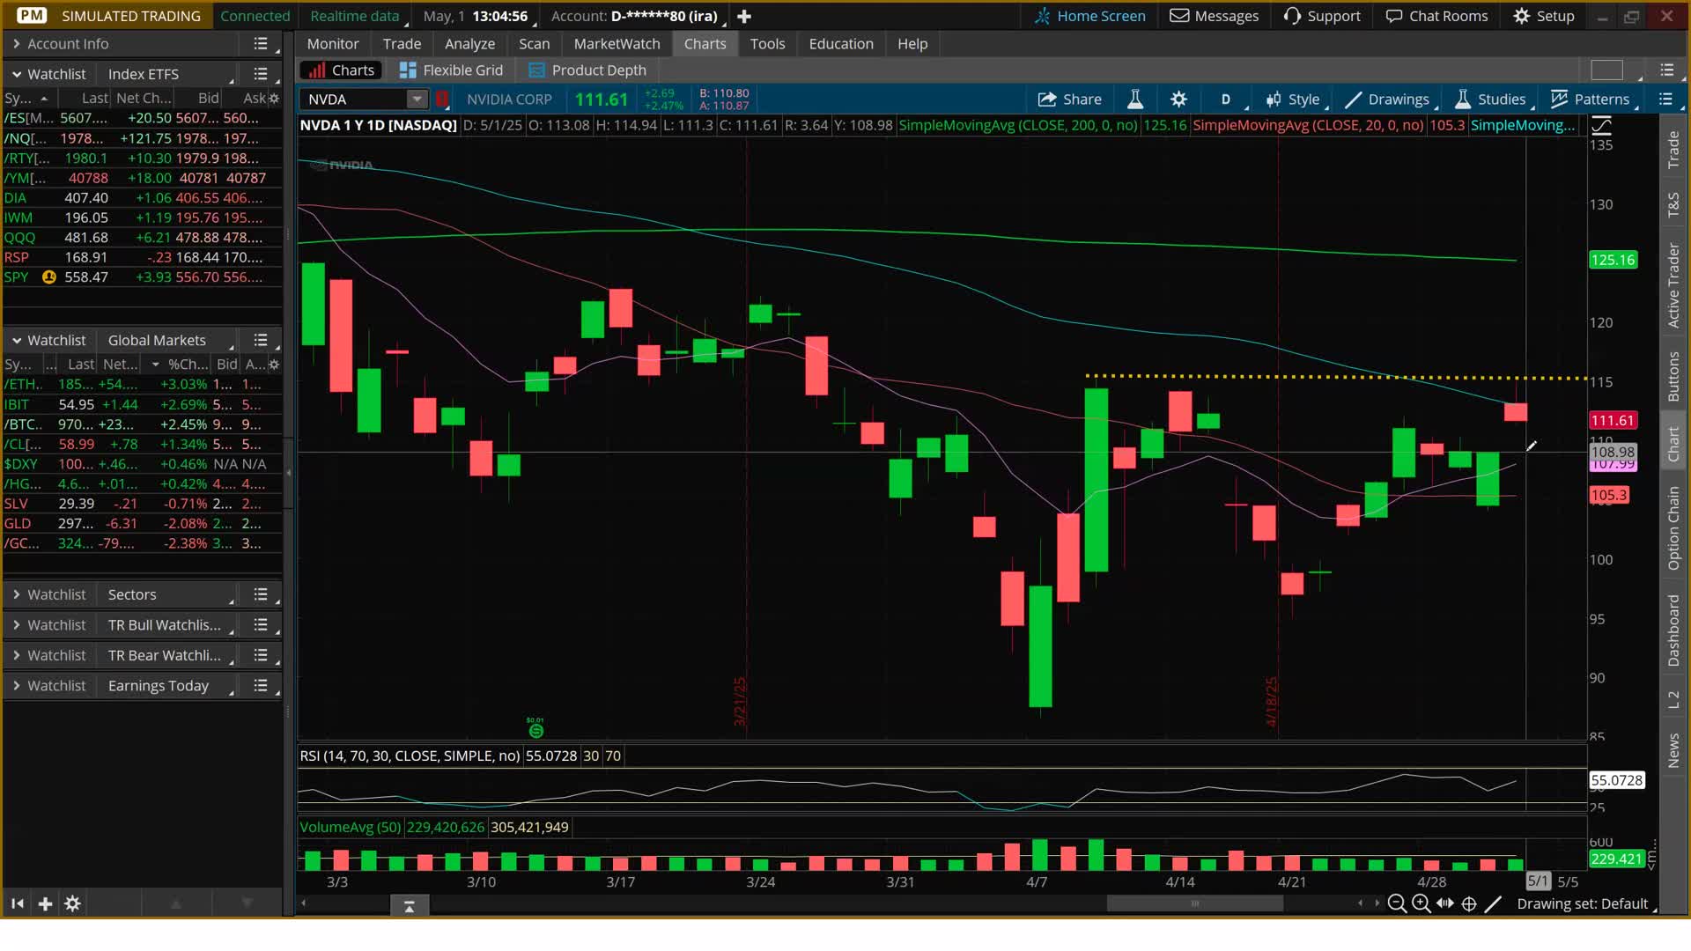Expand the Sectors watchlist section
Screen dimensions: 1691x951
pyautogui.click(x=17, y=594)
